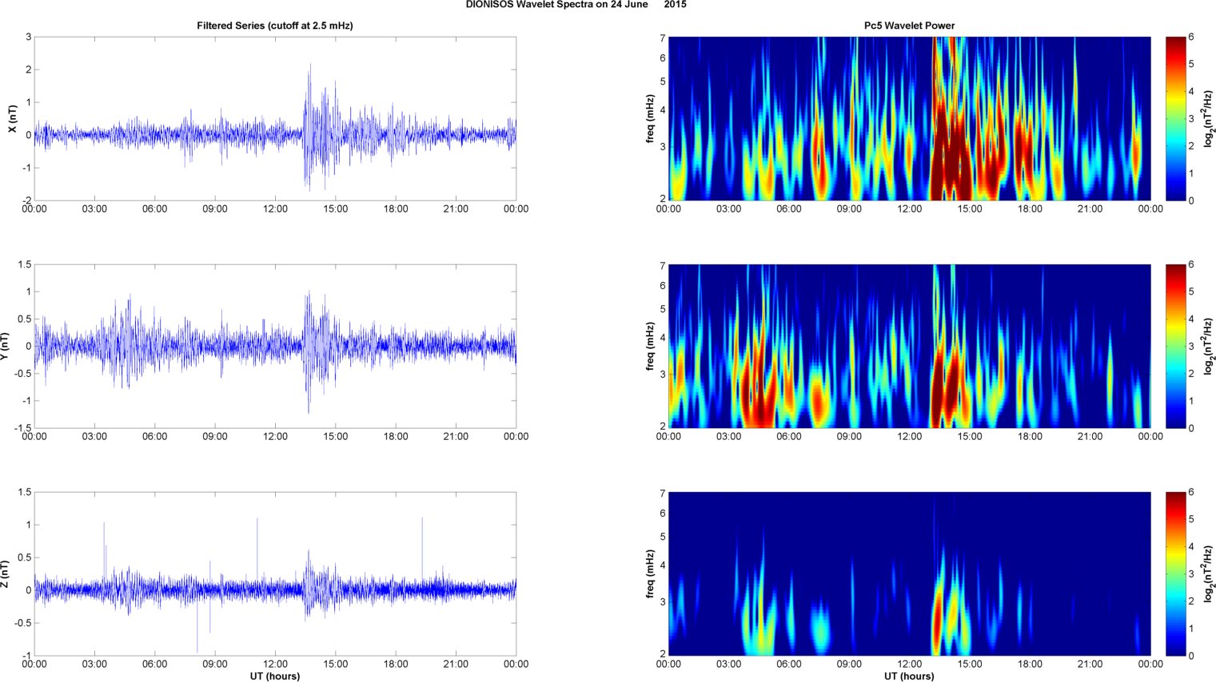Click 'UT (hours)' label under Z time series
The width and height of the screenshot is (1216, 682).
(x=275, y=676)
